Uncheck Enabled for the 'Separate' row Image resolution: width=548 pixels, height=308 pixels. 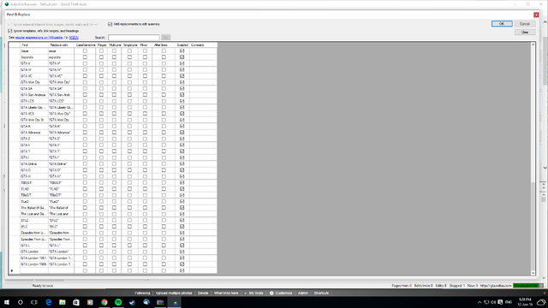pos(182,57)
